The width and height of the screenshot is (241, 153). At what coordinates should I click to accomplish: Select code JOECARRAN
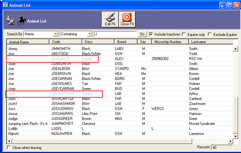(62, 79)
